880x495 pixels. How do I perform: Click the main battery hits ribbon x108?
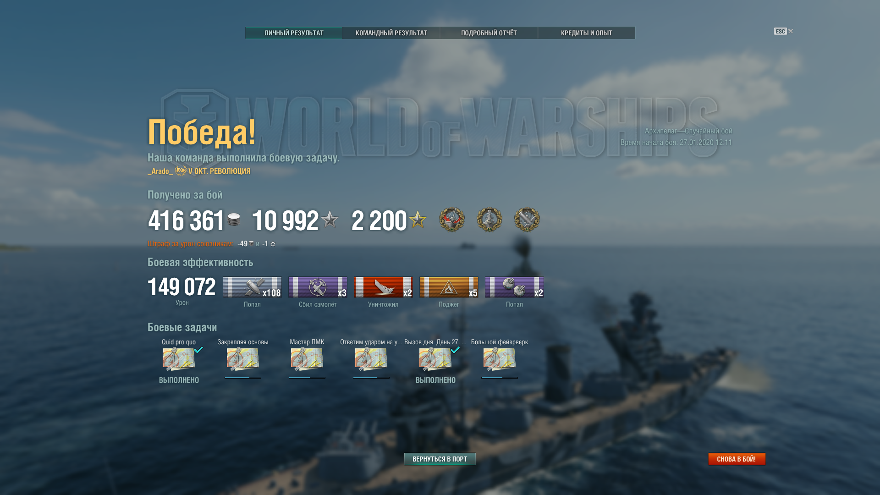252,287
